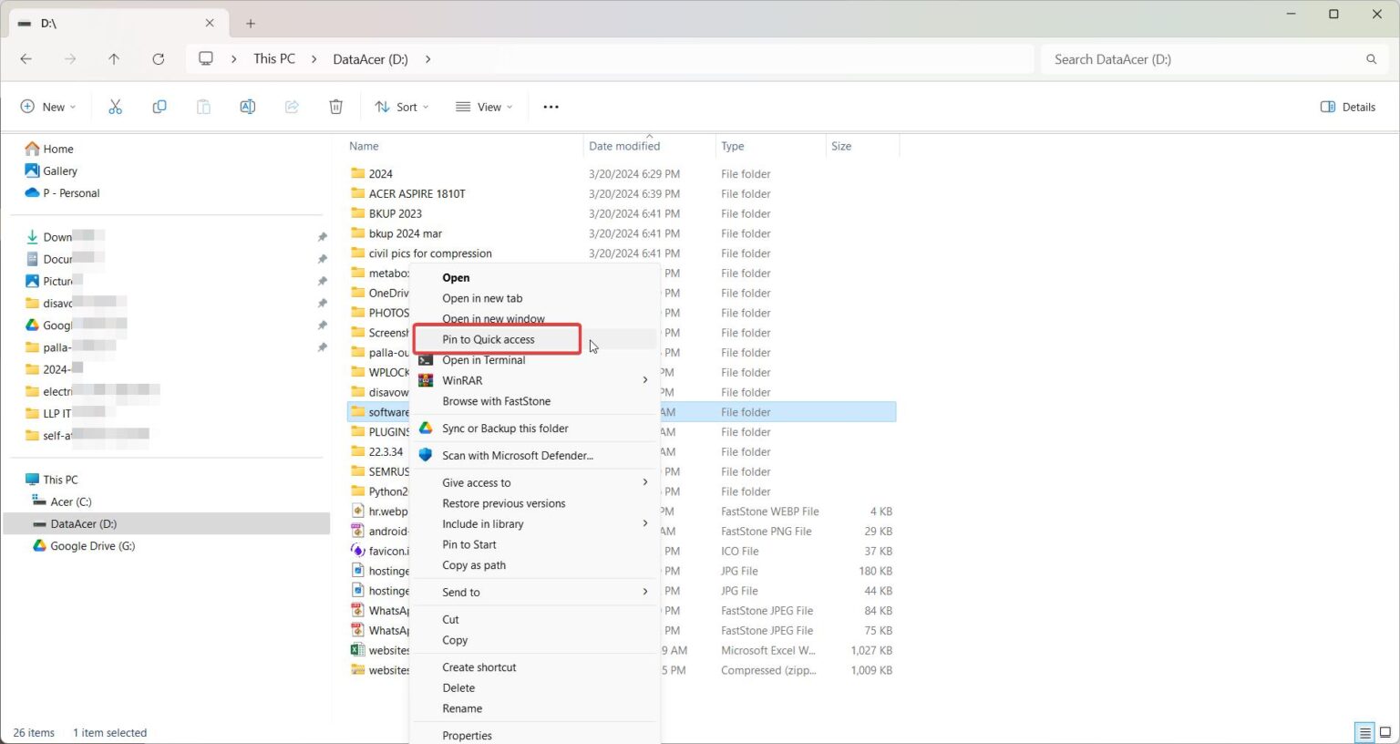Click the Delete trash icon on the toolbar

tap(335, 107)
